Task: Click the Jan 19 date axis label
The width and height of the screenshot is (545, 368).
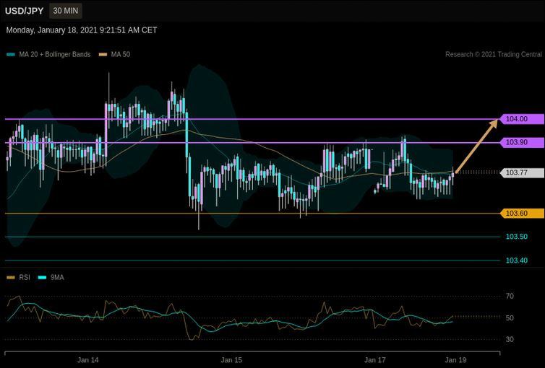Action: 455,360
